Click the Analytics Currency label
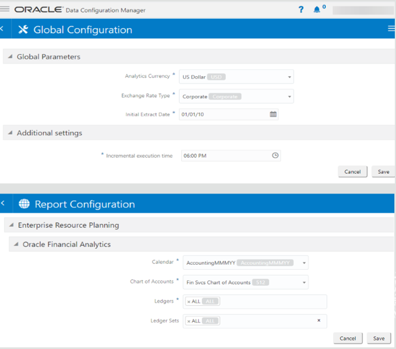This screenshot has width=396, height=349. click(x=148, y=76)
